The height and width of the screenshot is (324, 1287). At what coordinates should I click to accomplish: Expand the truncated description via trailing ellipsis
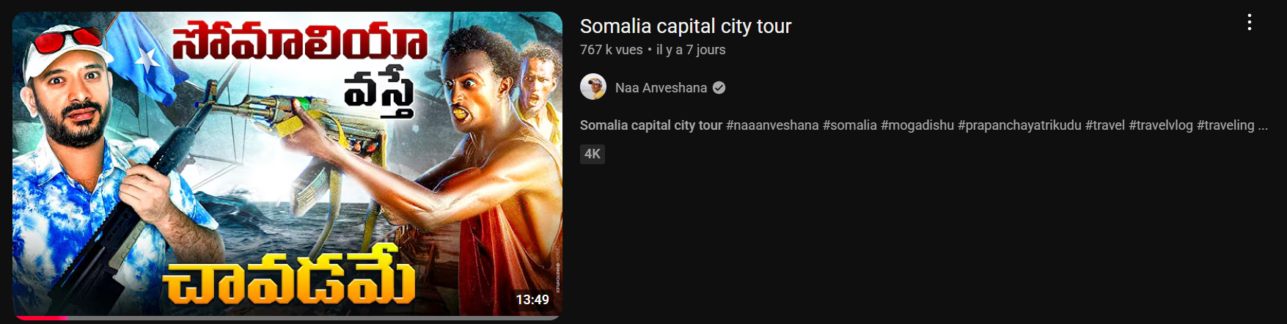click(x=1263, y=126)
